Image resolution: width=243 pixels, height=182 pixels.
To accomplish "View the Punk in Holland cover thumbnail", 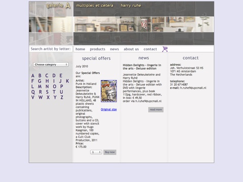I will click(109, 91).
